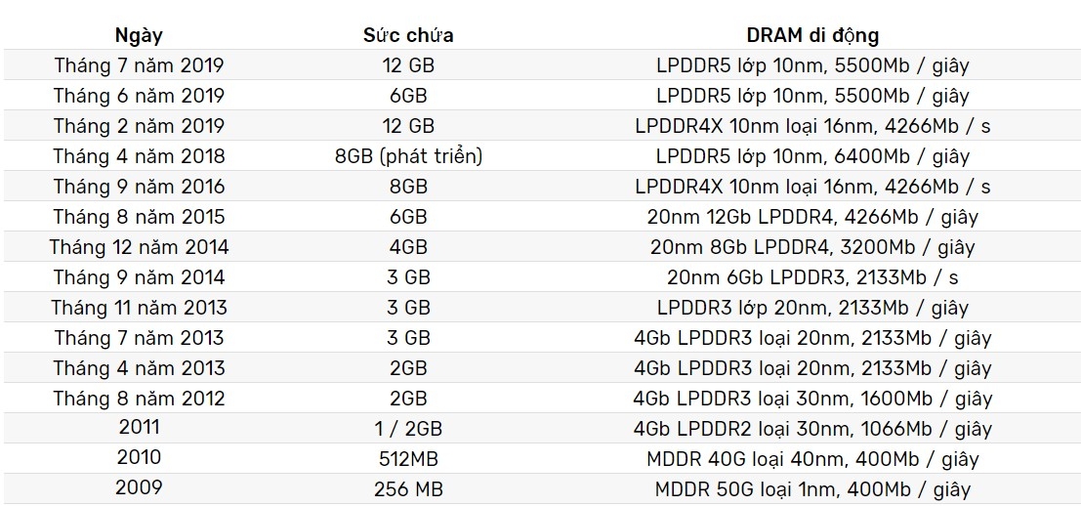The height and width of the screenshot is (506, 1081).
Task: Click the DRAM di động column header
Action: (x=812, y=35)
